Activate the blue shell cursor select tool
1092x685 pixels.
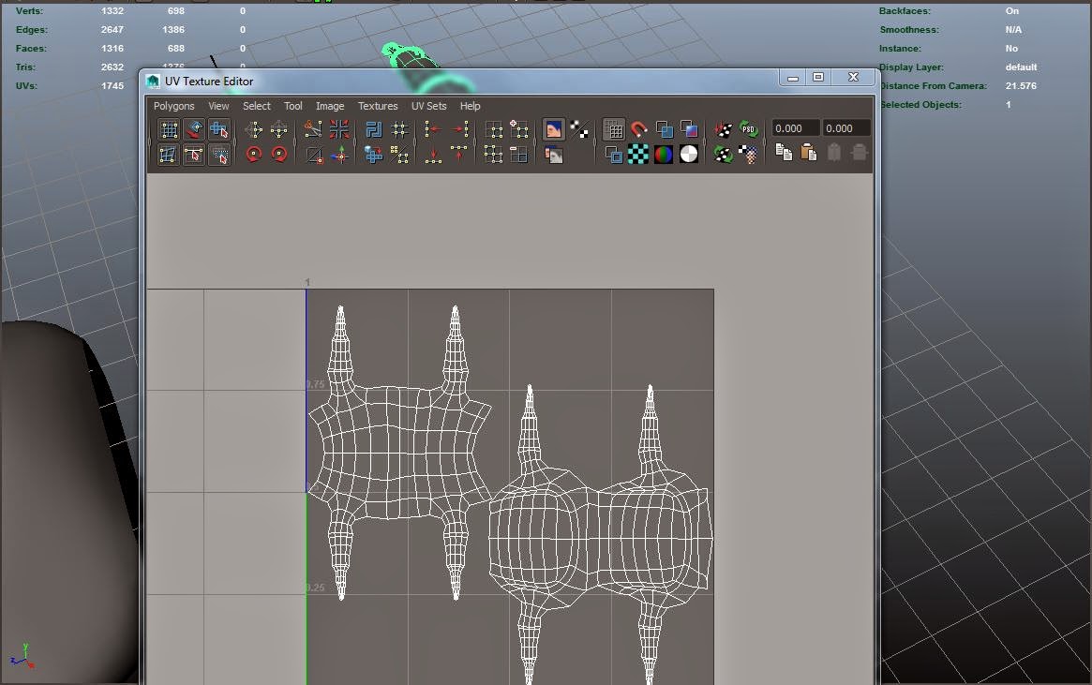pyautogui.click(x=219, y=129)
